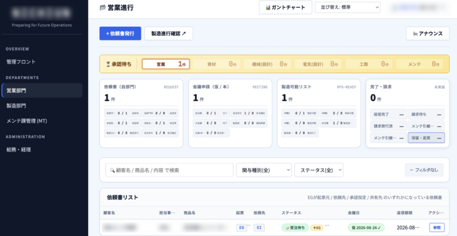Open 営業部門 in sidebar
The height and width of the screenshot is (236, 457).
coord(42,90)
